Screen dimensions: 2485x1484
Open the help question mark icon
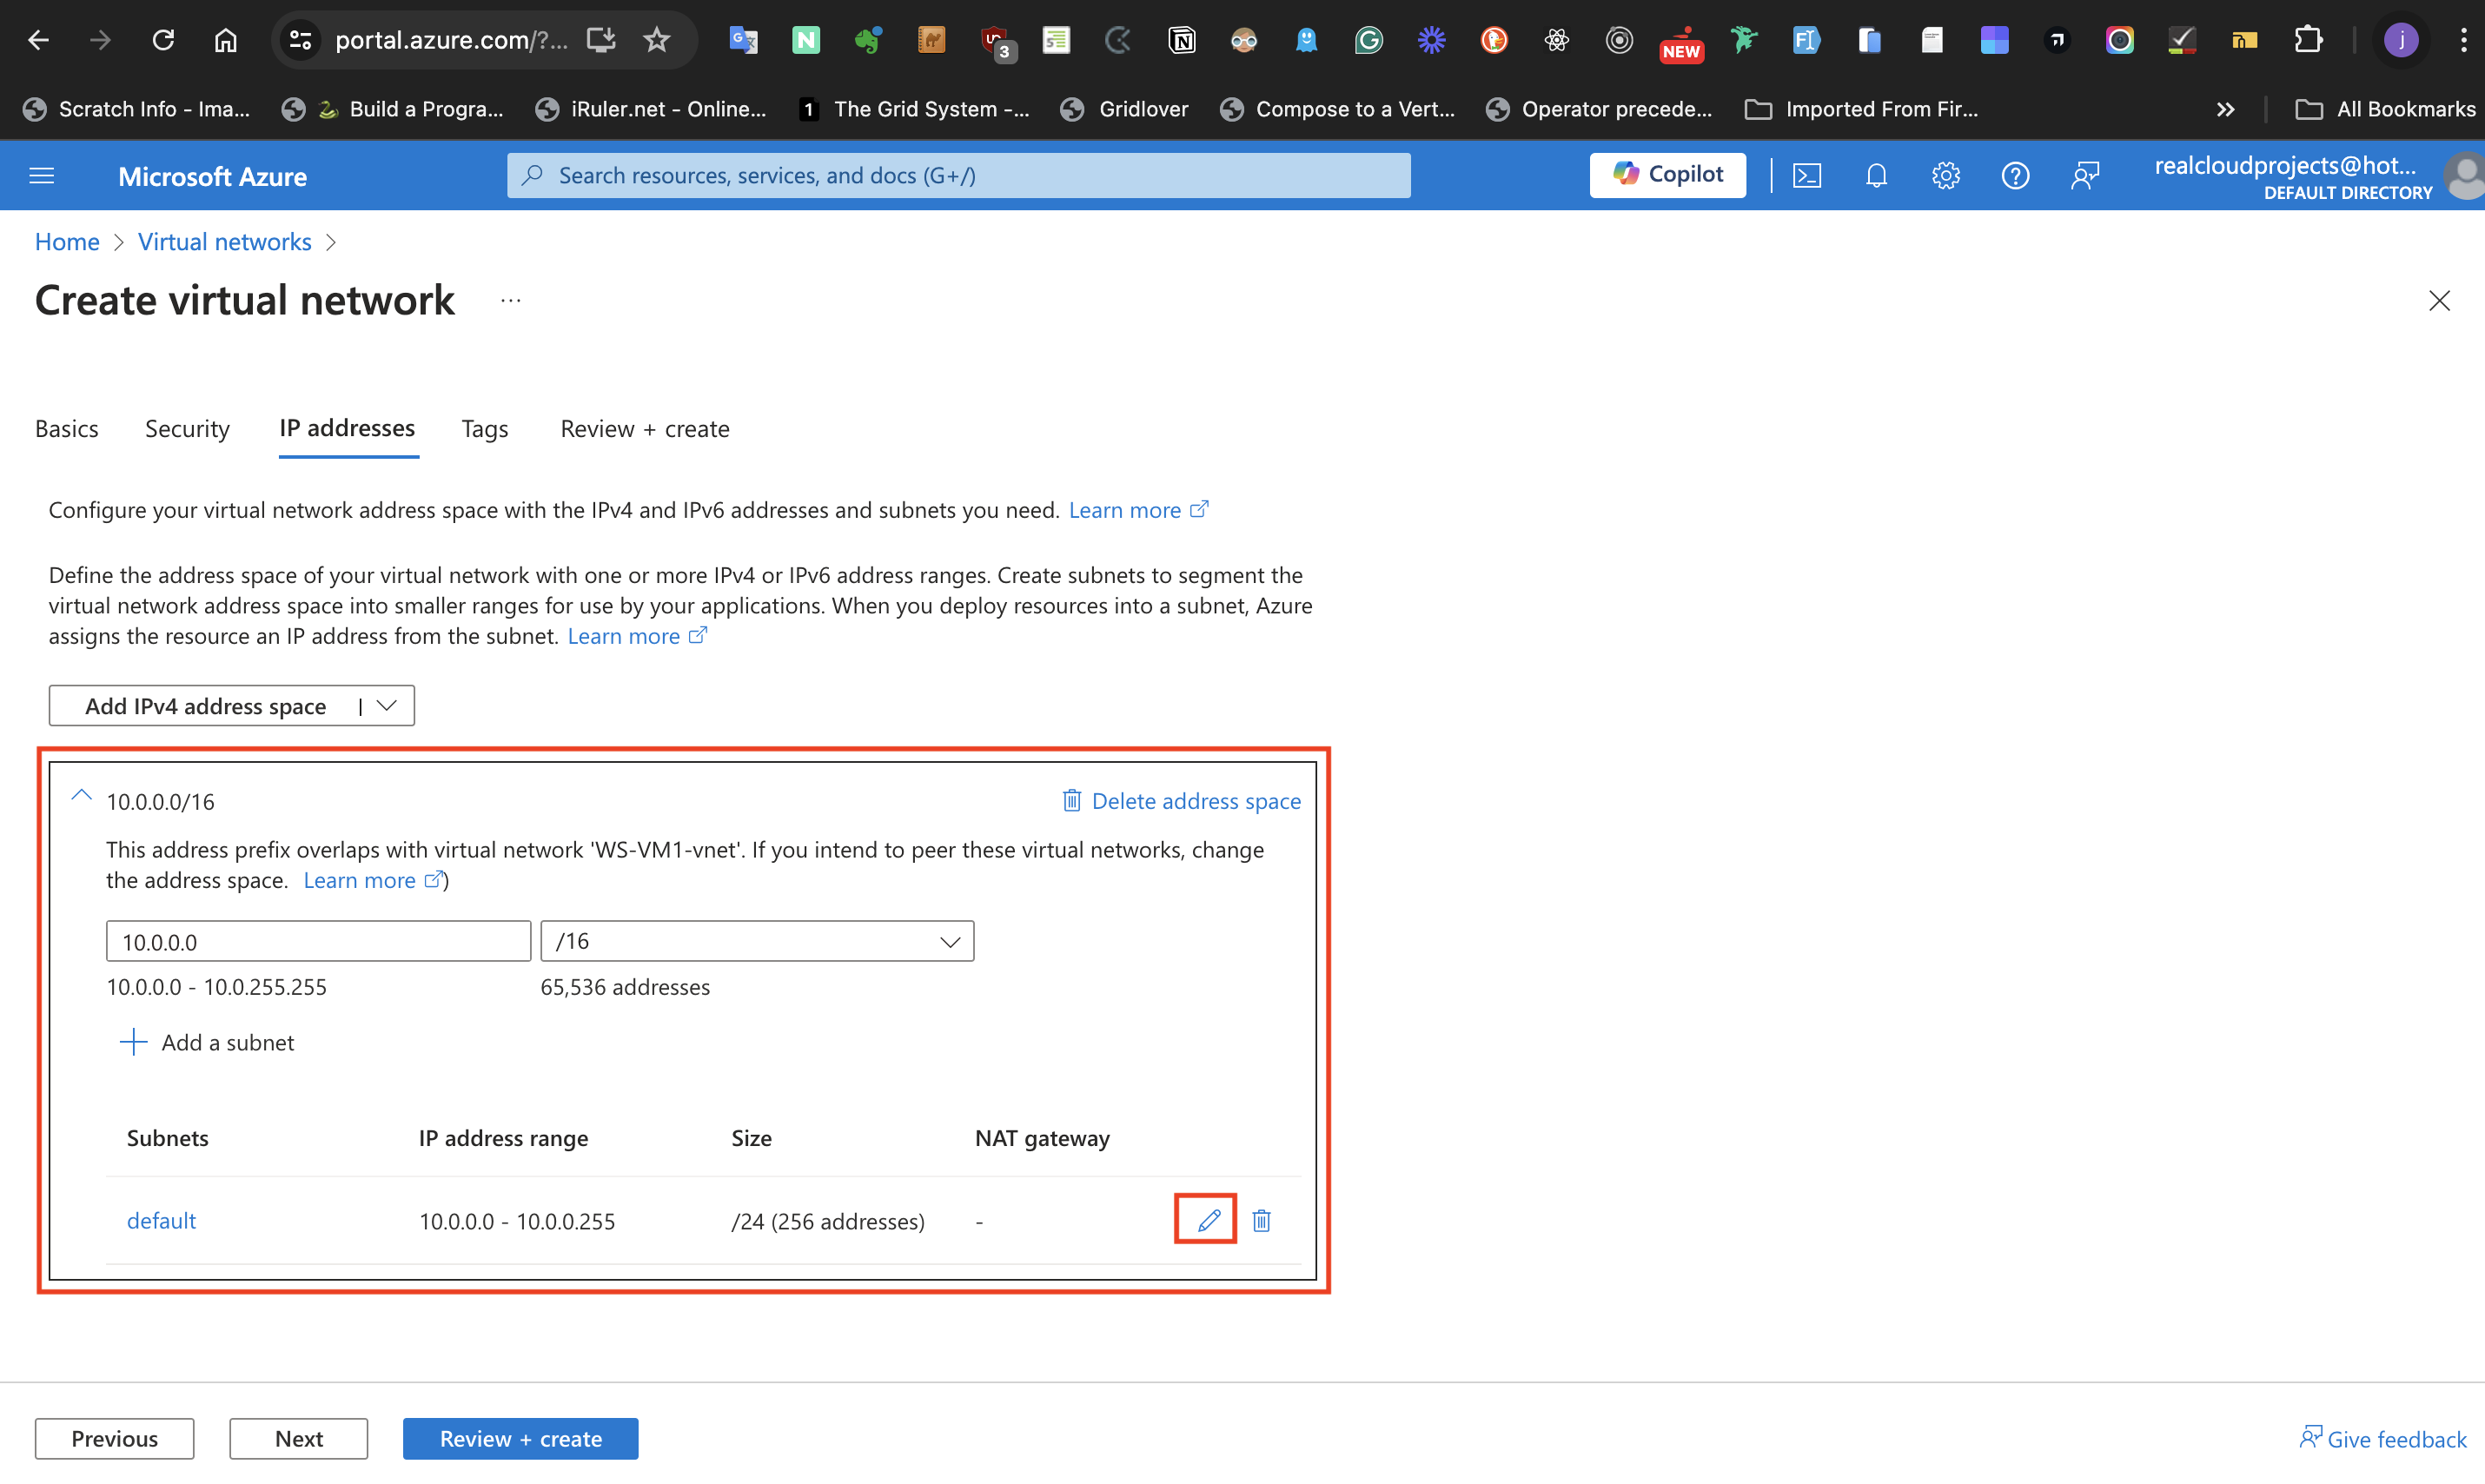point(2014,176)
